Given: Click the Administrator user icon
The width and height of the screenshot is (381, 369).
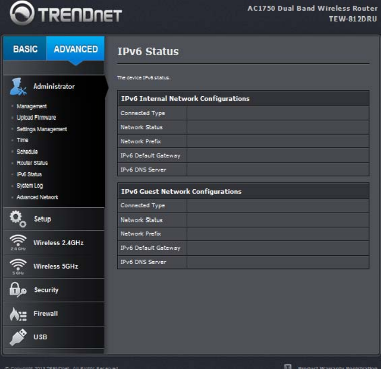Looking at the screenshot, I should [18, 87].
